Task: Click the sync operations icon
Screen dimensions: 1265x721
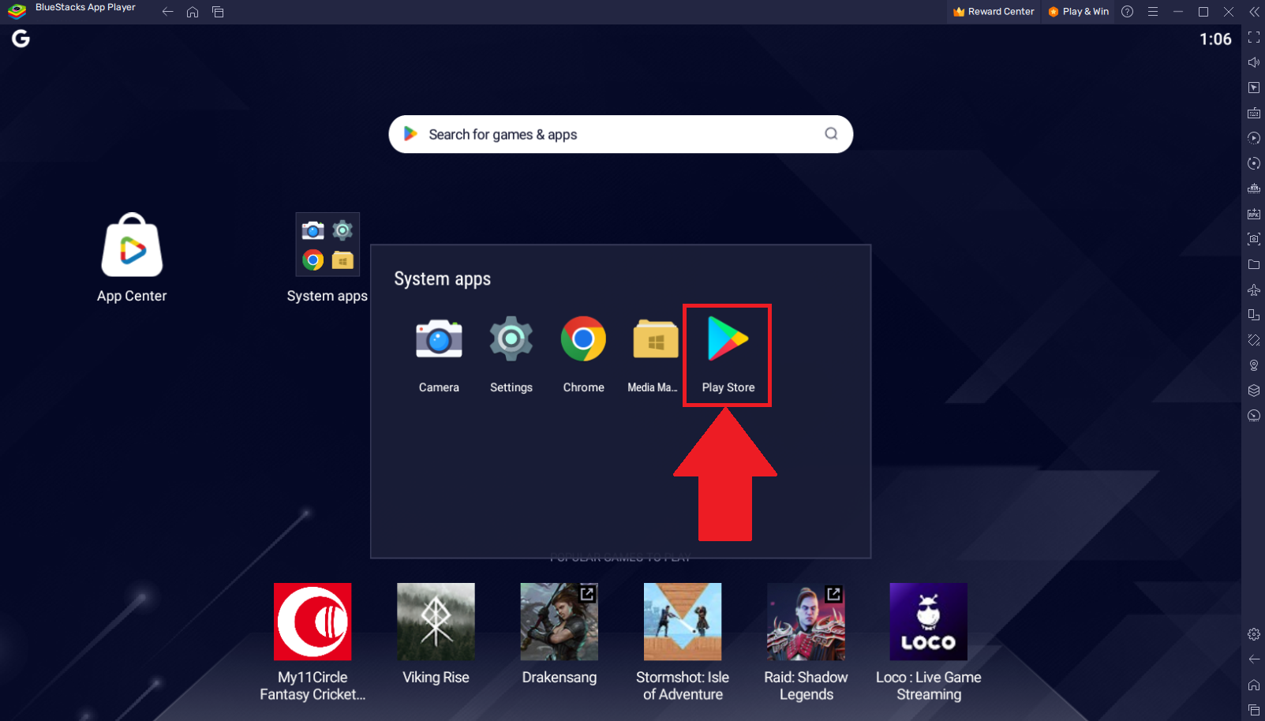Action: tap(1253, 163)
